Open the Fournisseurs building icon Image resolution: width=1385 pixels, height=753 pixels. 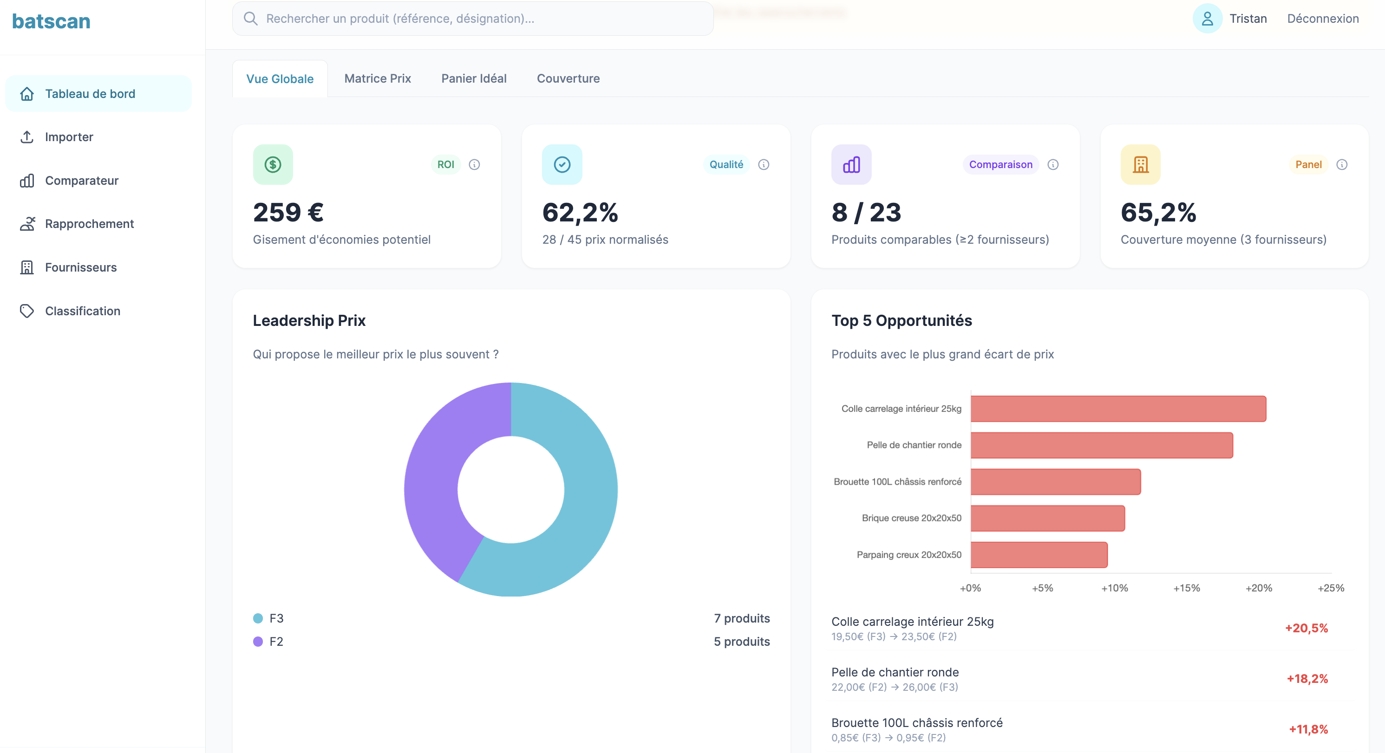[x=27, y=268]
